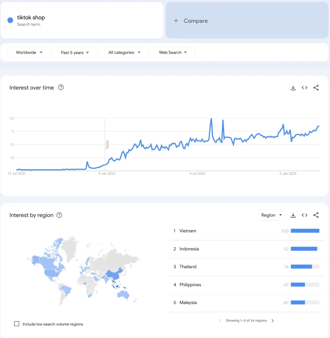Open embed code for Interest by region
The width and height of the screenshot is (330, 338).
[305, 215]
